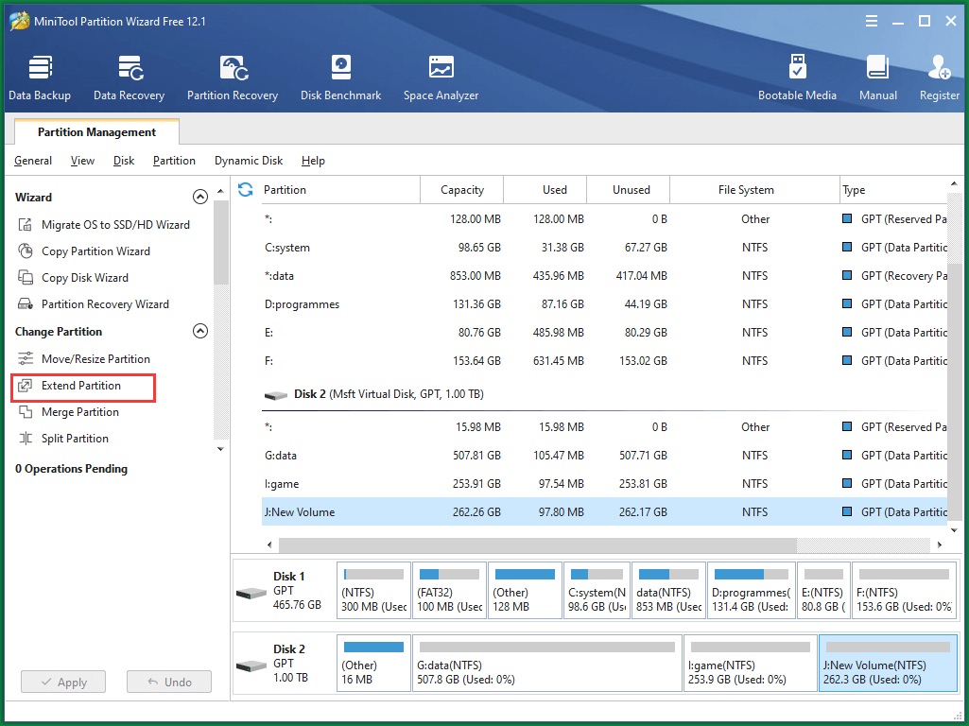Choose Split Partition
Viewport: 969px width, 726px height.
click(62, 439)
